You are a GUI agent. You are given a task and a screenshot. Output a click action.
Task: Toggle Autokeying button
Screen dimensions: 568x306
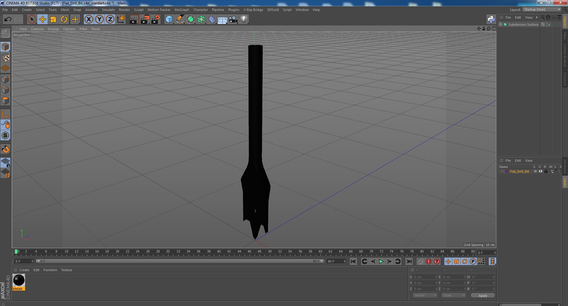[428, 261]
